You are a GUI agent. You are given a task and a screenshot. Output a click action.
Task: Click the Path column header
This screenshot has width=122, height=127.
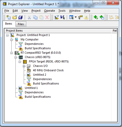pyautogui.click(x=114, y=31)
